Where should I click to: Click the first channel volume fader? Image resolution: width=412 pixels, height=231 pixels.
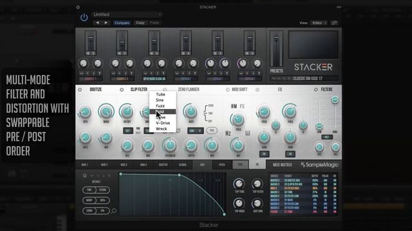90,38
